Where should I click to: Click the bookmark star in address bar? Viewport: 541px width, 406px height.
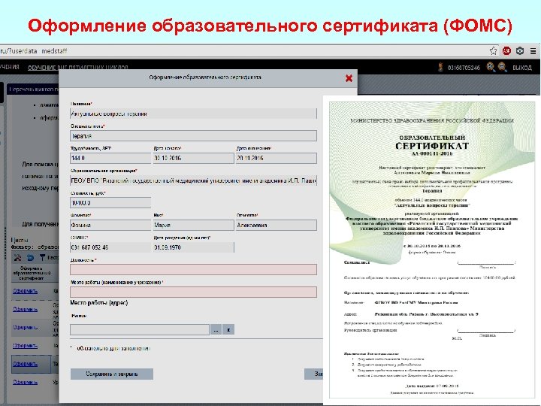tap(494, 51)
